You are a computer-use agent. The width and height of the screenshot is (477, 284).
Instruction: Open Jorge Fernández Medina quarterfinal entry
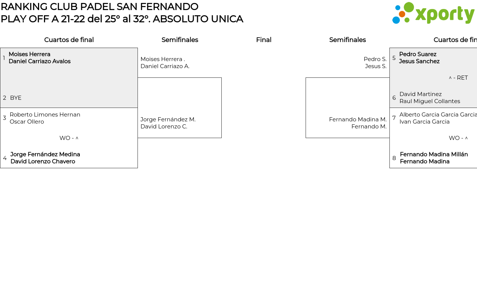[45, 158]
